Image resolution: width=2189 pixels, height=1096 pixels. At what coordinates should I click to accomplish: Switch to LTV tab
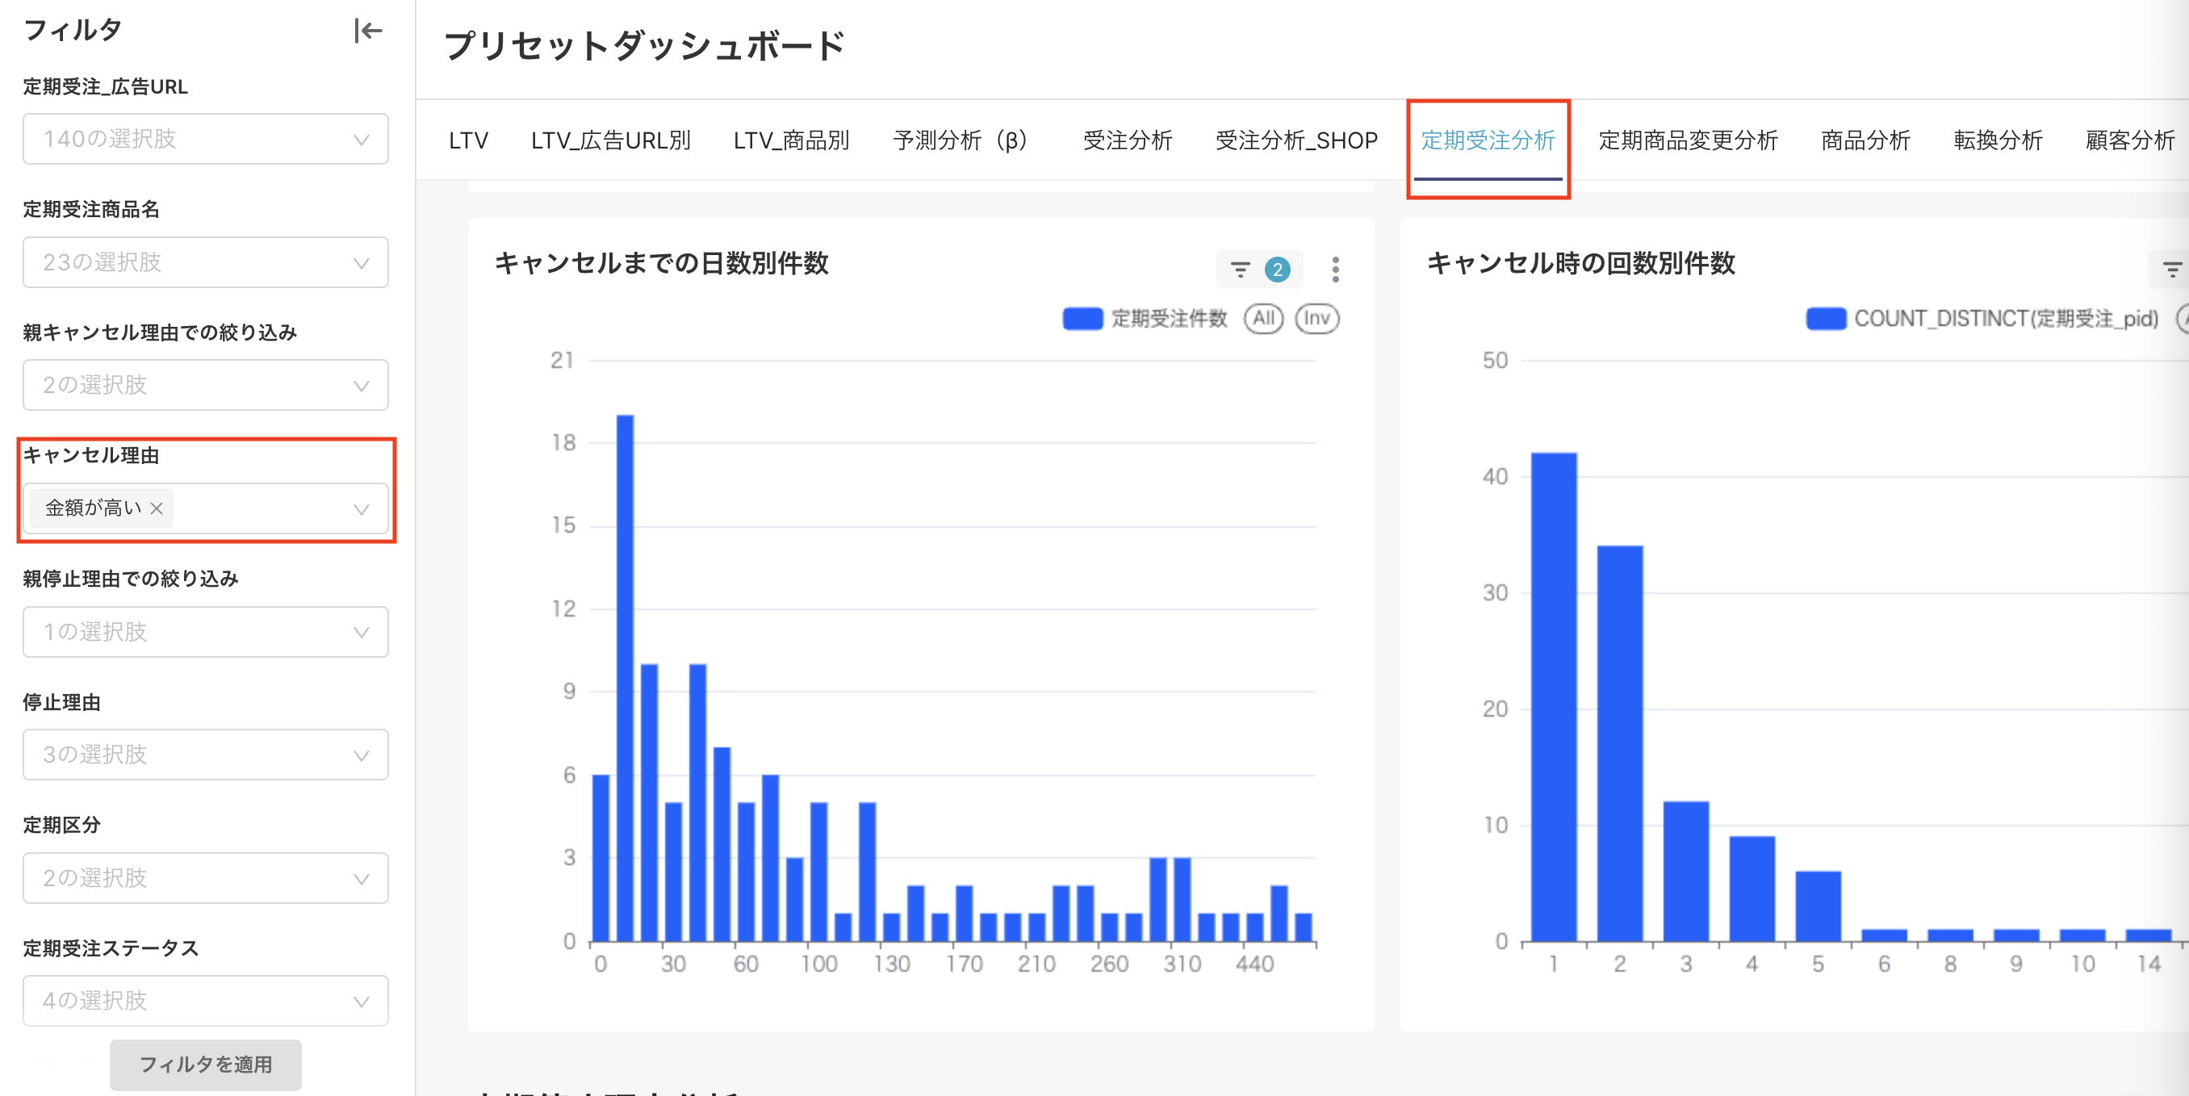click(x=468, y=140)
